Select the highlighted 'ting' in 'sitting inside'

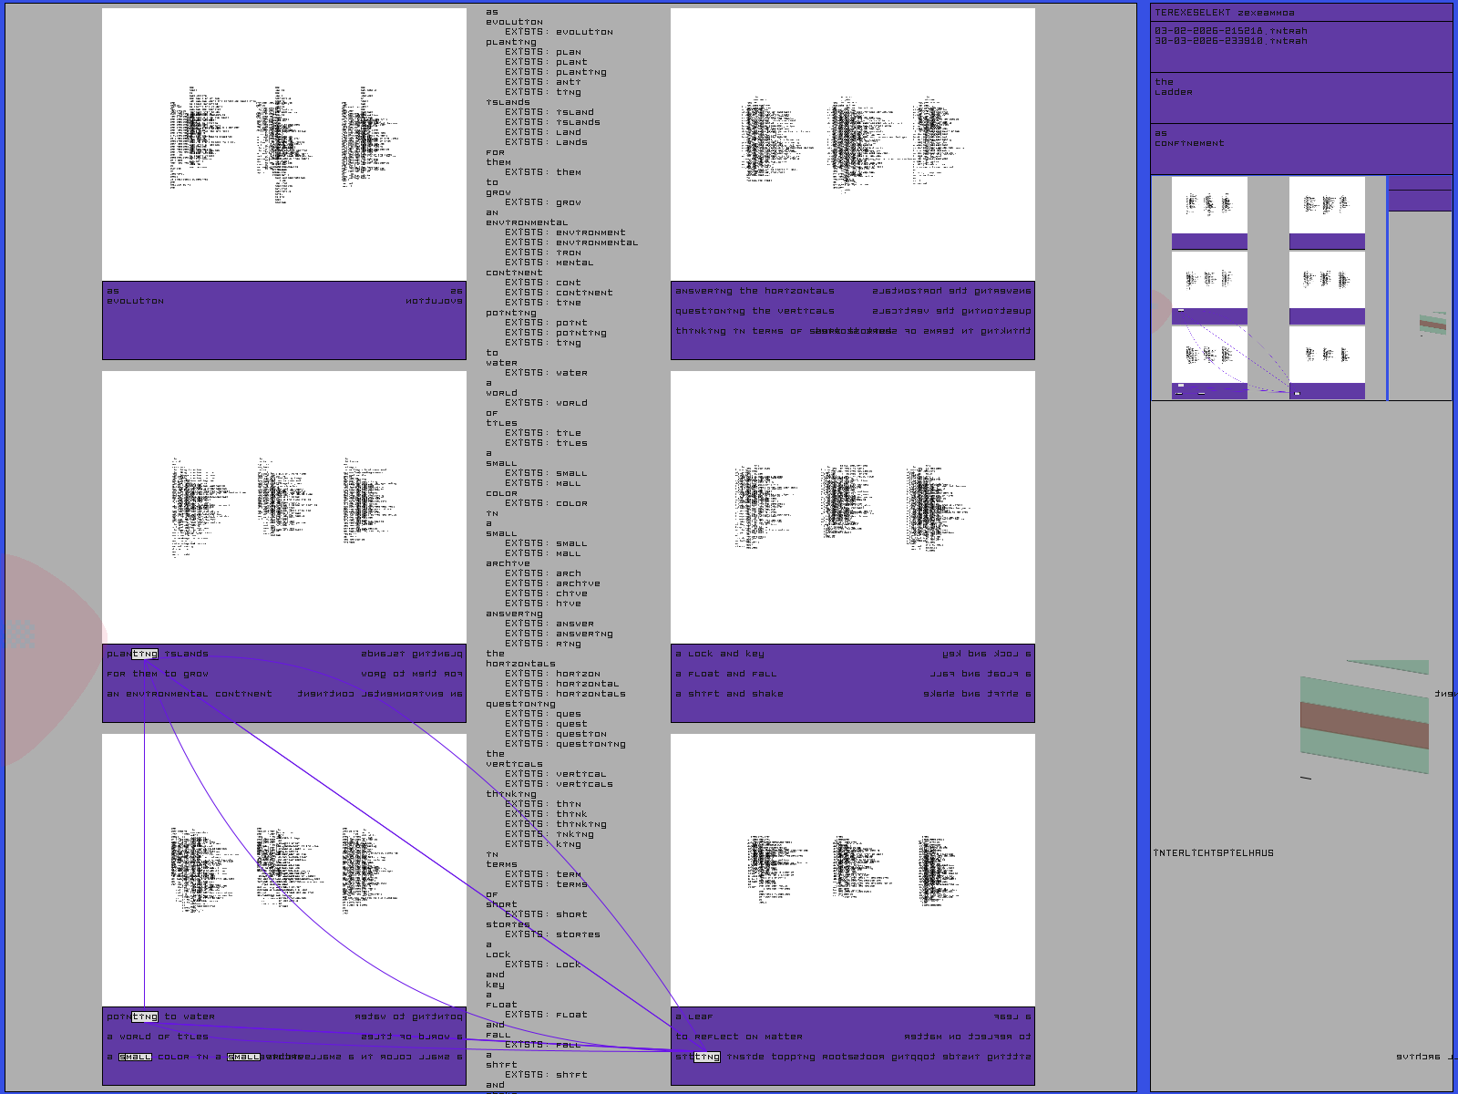click(707, 1057)
